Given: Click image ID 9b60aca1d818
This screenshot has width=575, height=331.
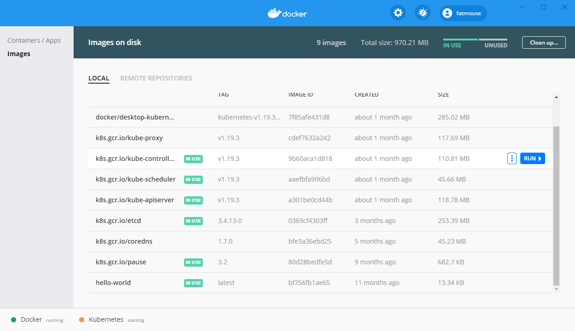Looking at the screenshot, I should (x=310, y=159).
